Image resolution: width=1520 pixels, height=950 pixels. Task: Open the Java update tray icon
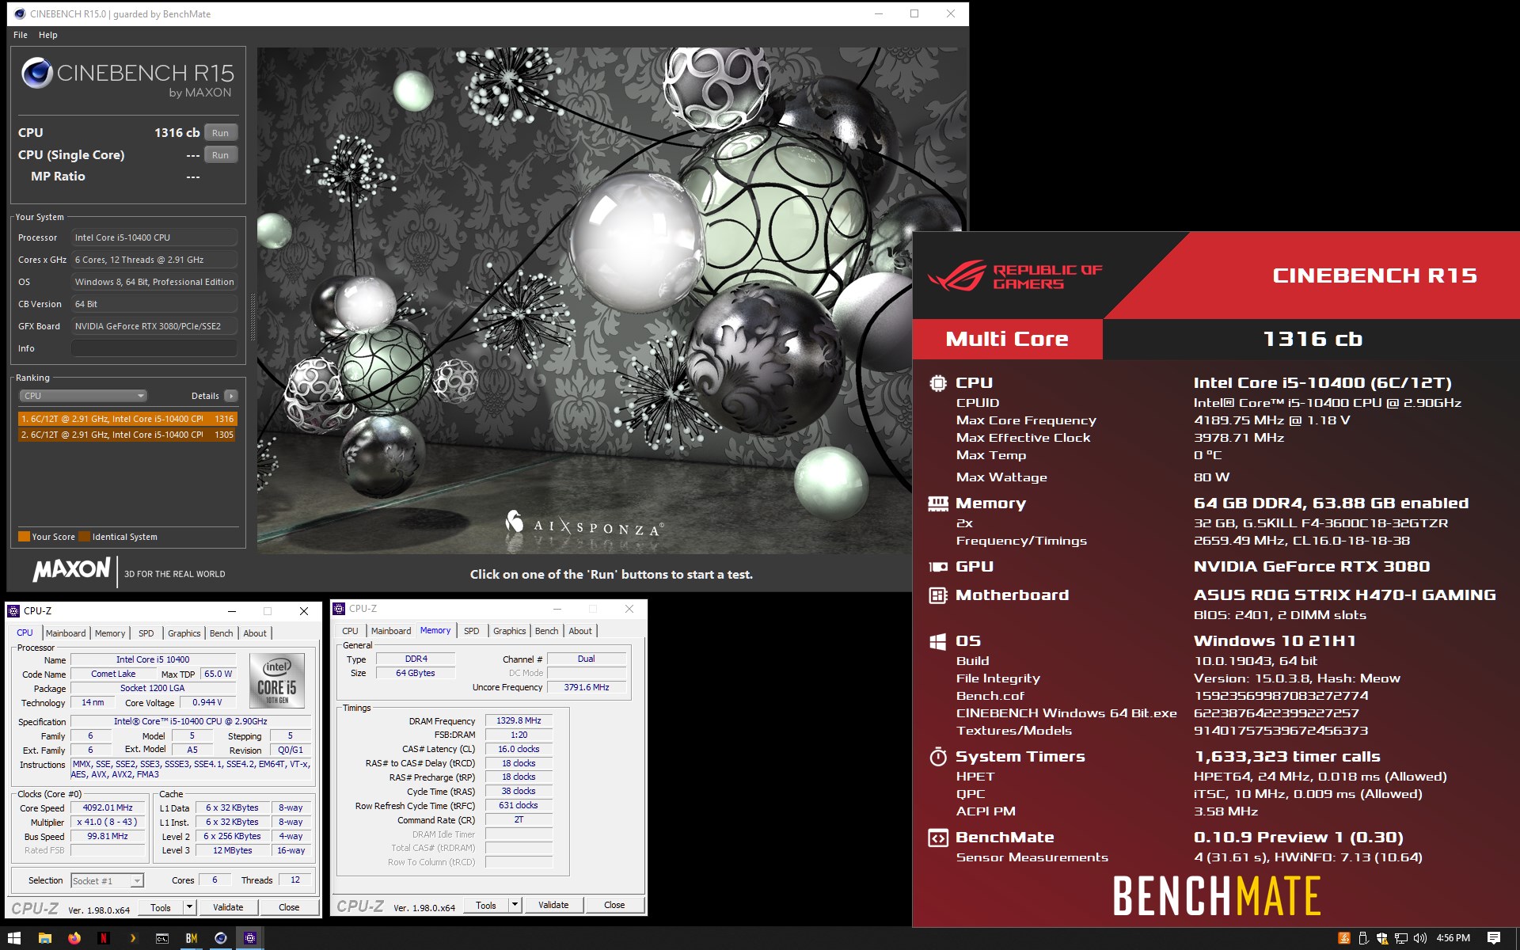(x=1343, y=938)
